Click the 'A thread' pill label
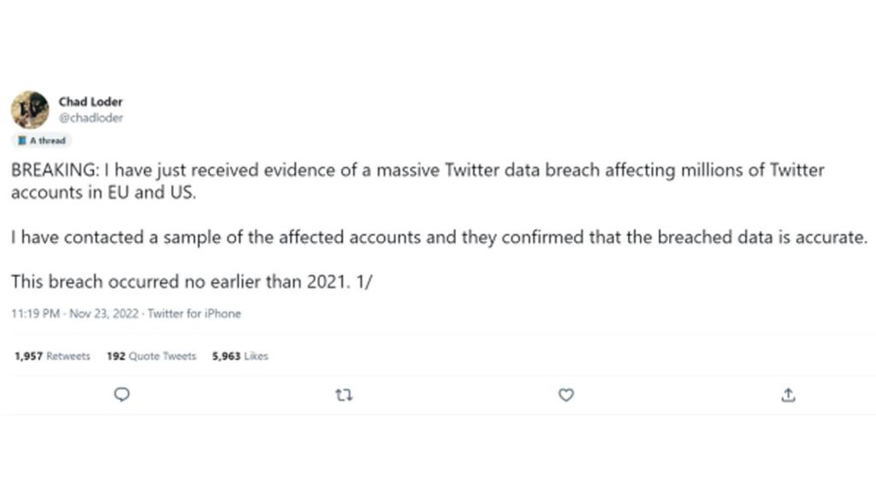The width and height of the screenshot is (876, 493). coord(42,140)
